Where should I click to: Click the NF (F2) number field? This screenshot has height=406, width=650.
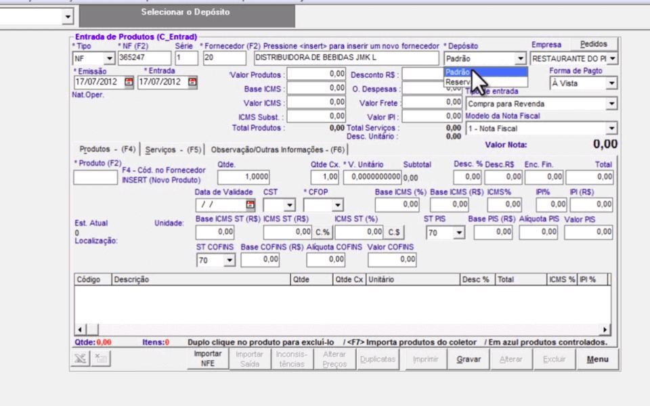pos(144,58)
